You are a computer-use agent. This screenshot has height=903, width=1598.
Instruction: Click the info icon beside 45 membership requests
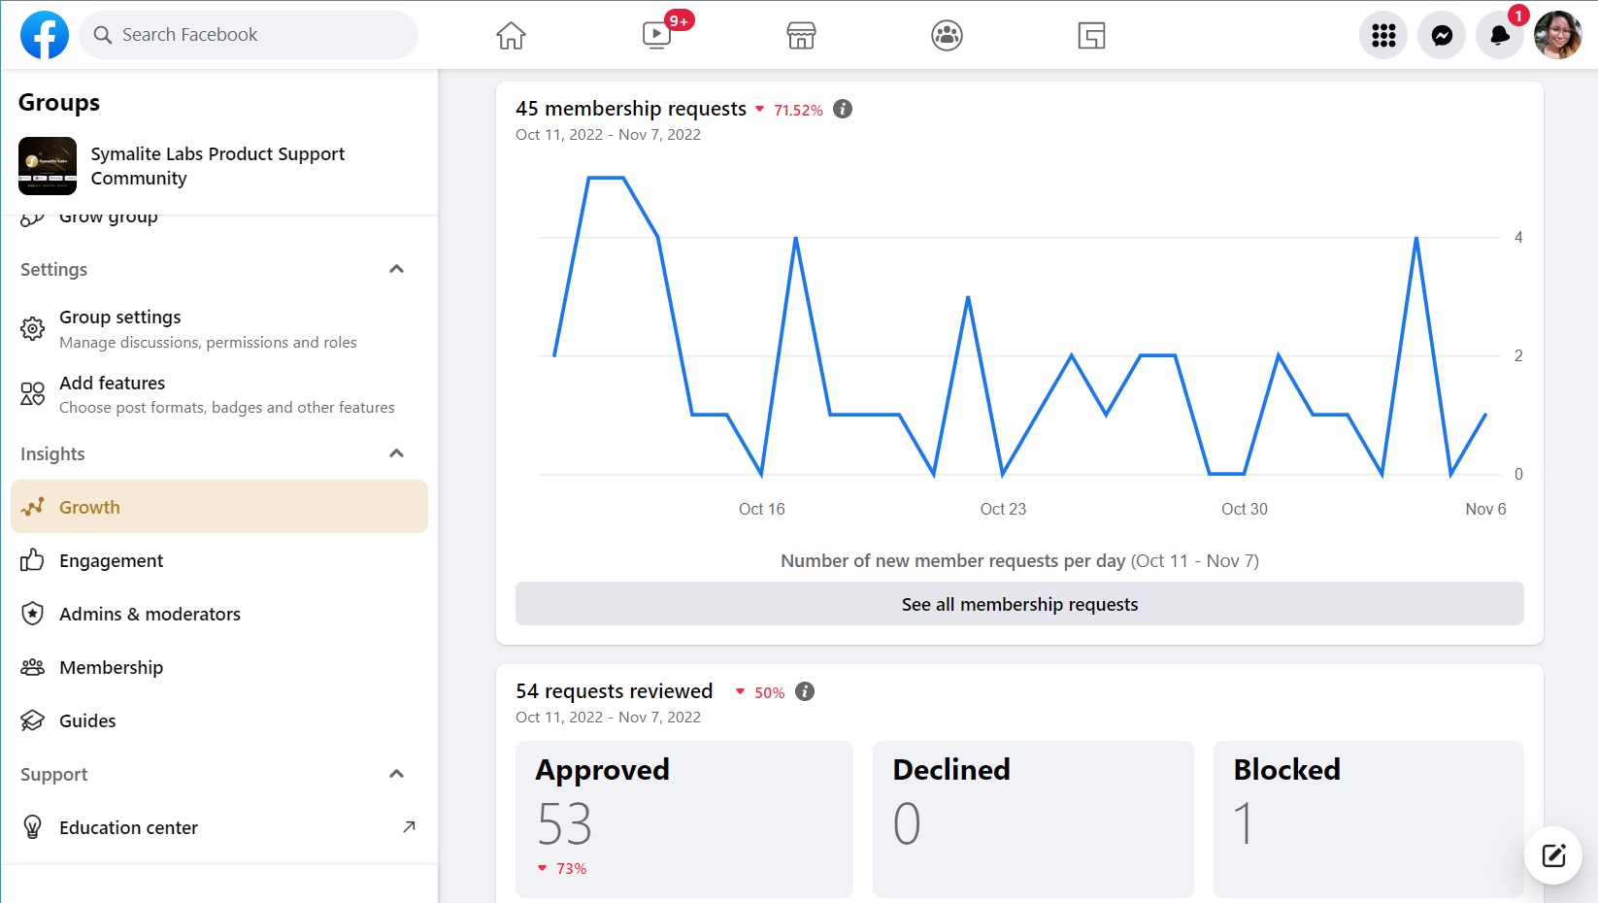[x=842, y=109]
